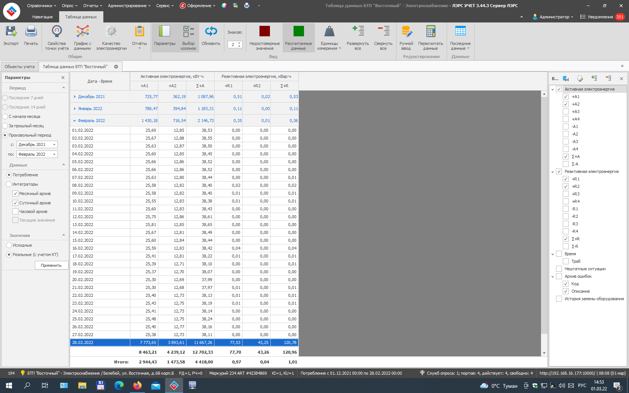Open the Администратор user menu
The image size is (629, 393).
[553, 17]
